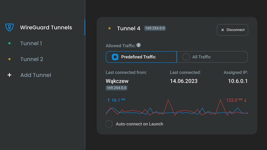
Task: Click the plus icon for Add Tunnel
Action: [9, 75]
